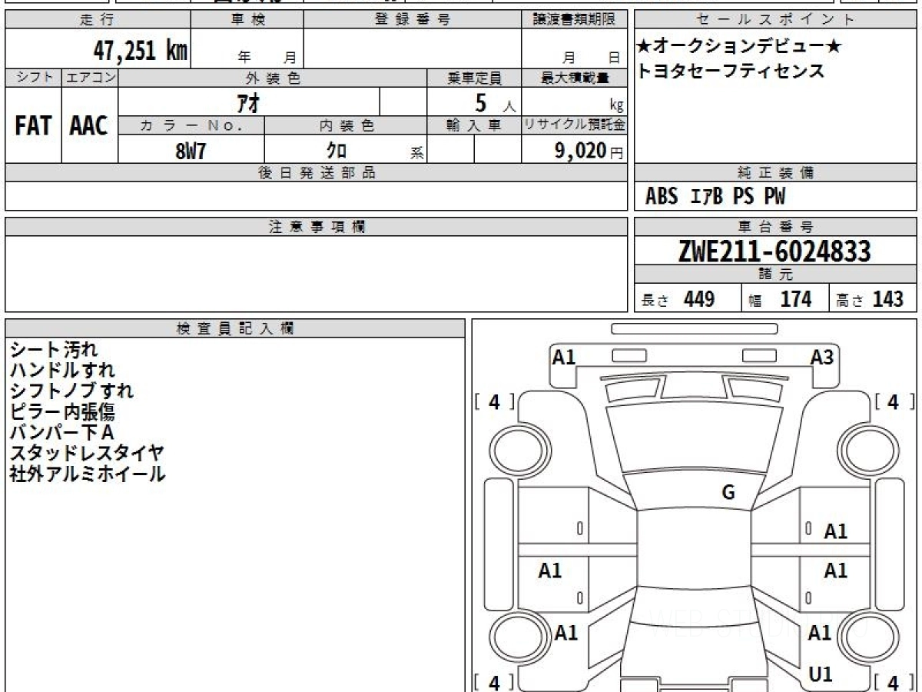Select the 長さ 449 dimension cell

[688, 299]
